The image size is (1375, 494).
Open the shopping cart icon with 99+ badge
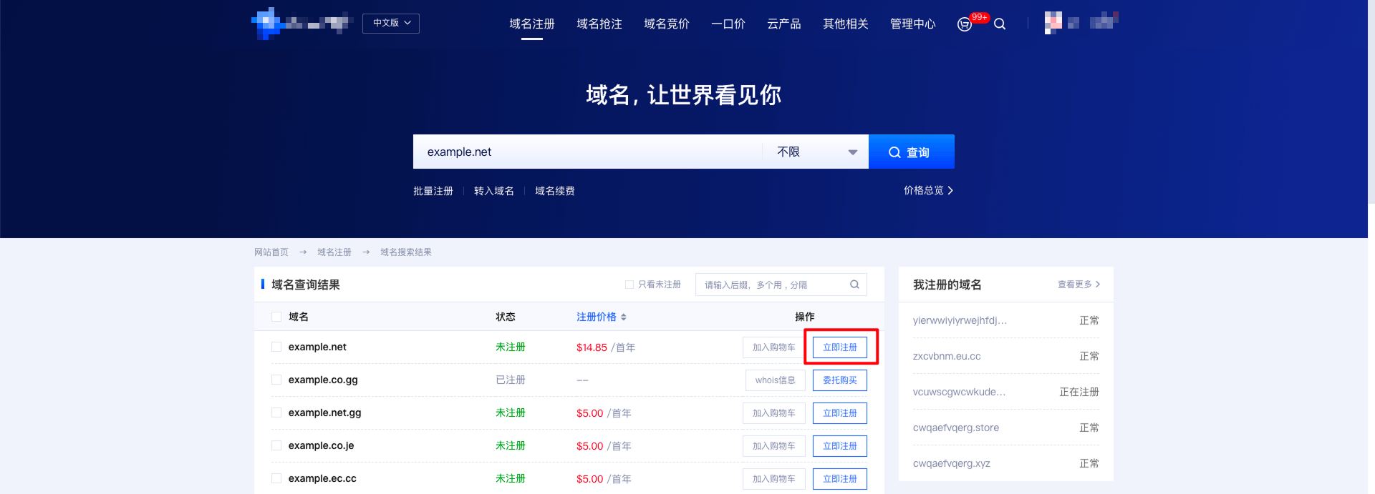pos(965,24)
